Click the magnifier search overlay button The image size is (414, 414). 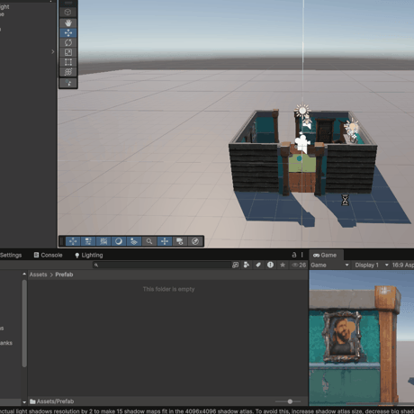point(149,241)
